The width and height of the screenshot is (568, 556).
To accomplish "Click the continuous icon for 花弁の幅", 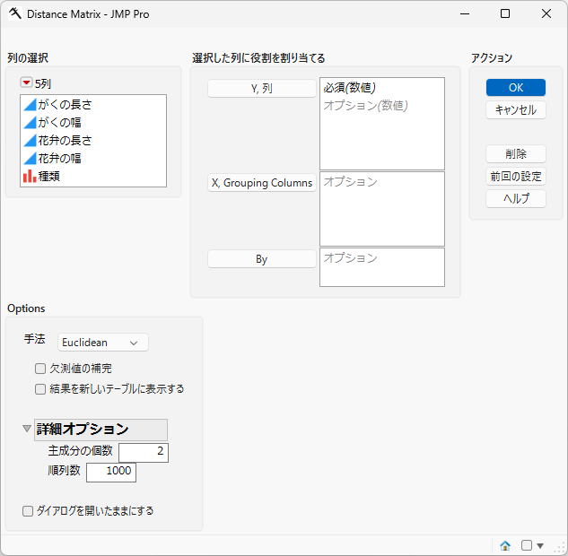I will click(31, 158).
